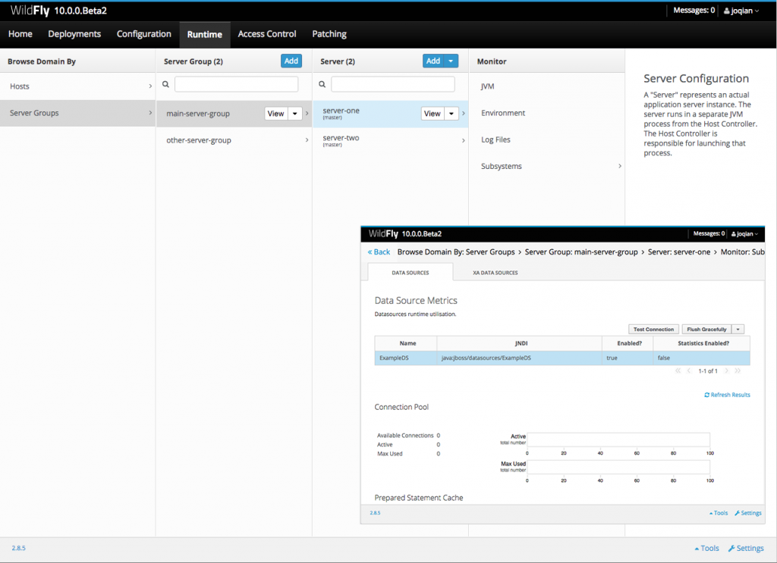
Task: Select Server Groups browse option
Action: [x=78, y=113]
